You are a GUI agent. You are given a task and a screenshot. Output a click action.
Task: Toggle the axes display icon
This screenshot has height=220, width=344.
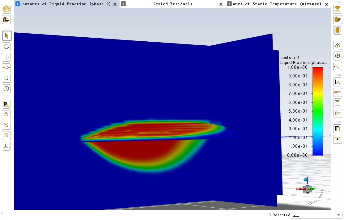coord(338,82)
